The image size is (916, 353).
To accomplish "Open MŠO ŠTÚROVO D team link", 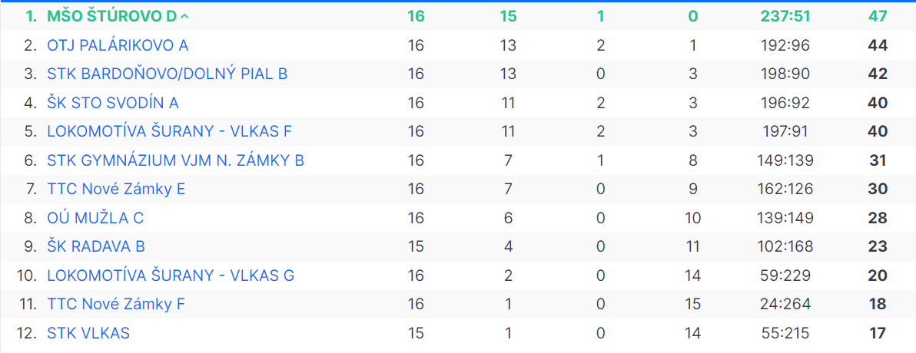I will (x=111, y=16).
